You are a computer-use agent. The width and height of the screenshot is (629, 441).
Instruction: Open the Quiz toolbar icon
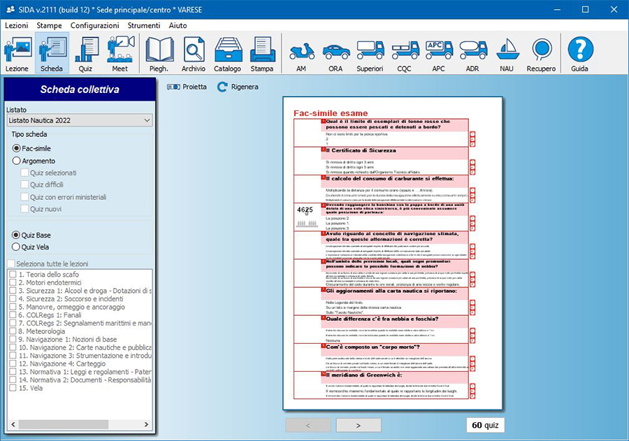point(85,54)
